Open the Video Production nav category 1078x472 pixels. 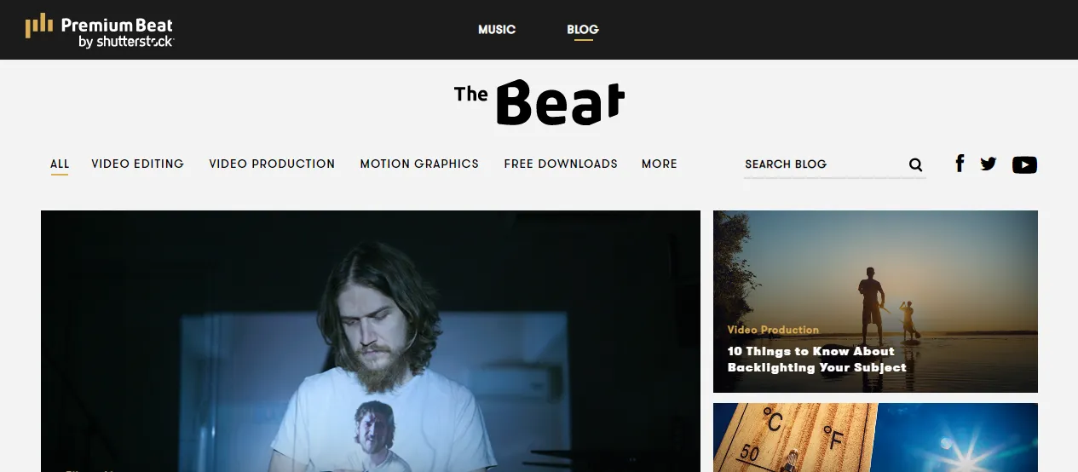point(272,164)
